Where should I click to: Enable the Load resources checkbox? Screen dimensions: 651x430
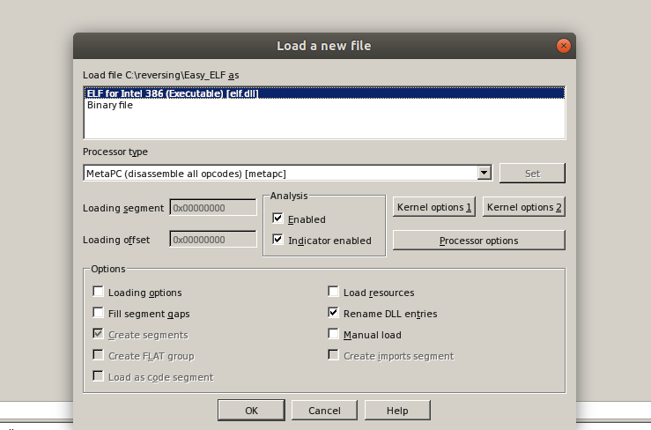[x=333, y=293]
